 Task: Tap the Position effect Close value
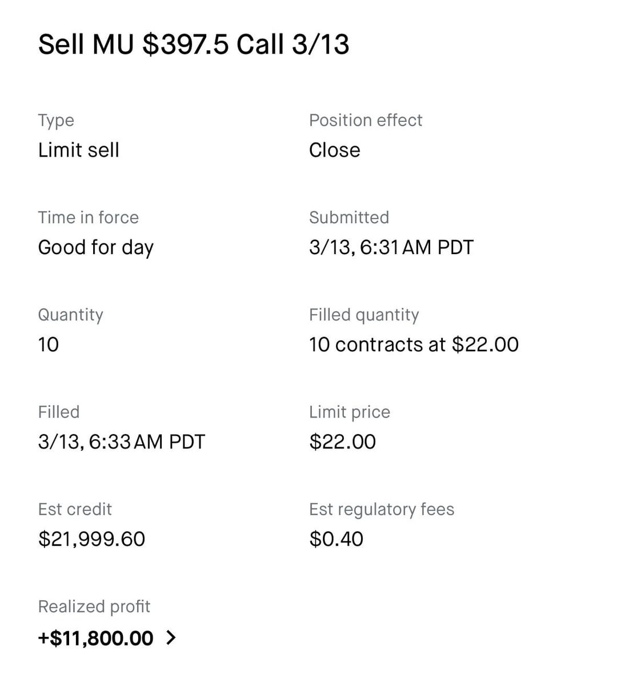[334, 150]
